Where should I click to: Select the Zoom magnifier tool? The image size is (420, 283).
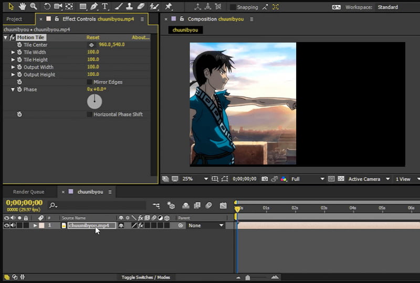tap(33, 6)
